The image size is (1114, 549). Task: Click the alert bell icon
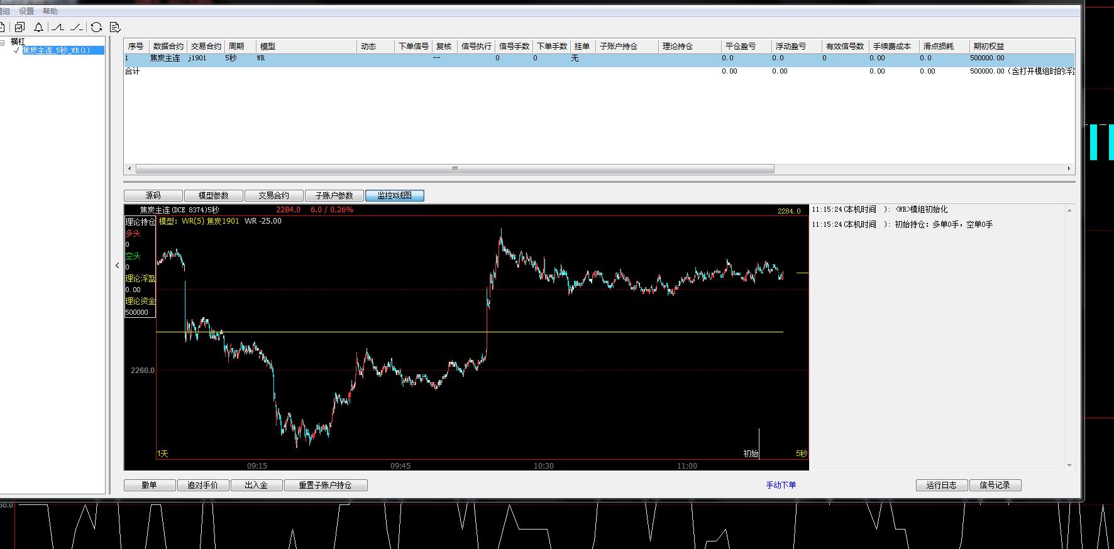point(39,27)
